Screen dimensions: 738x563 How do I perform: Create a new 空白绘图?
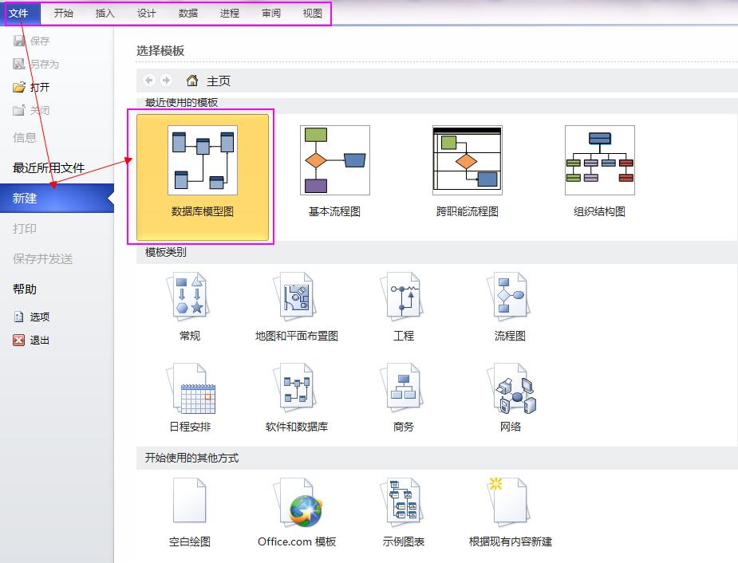coord(189,510)
